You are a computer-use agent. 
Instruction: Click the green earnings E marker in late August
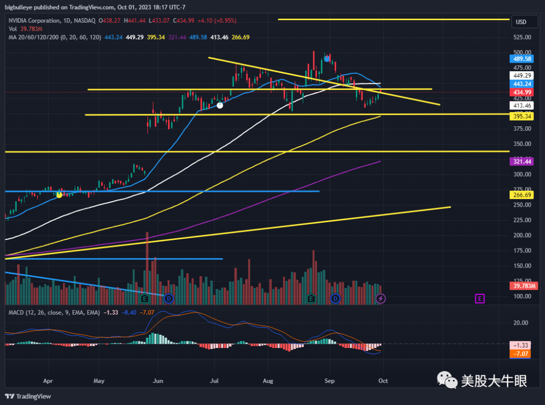tap(311, 298)
